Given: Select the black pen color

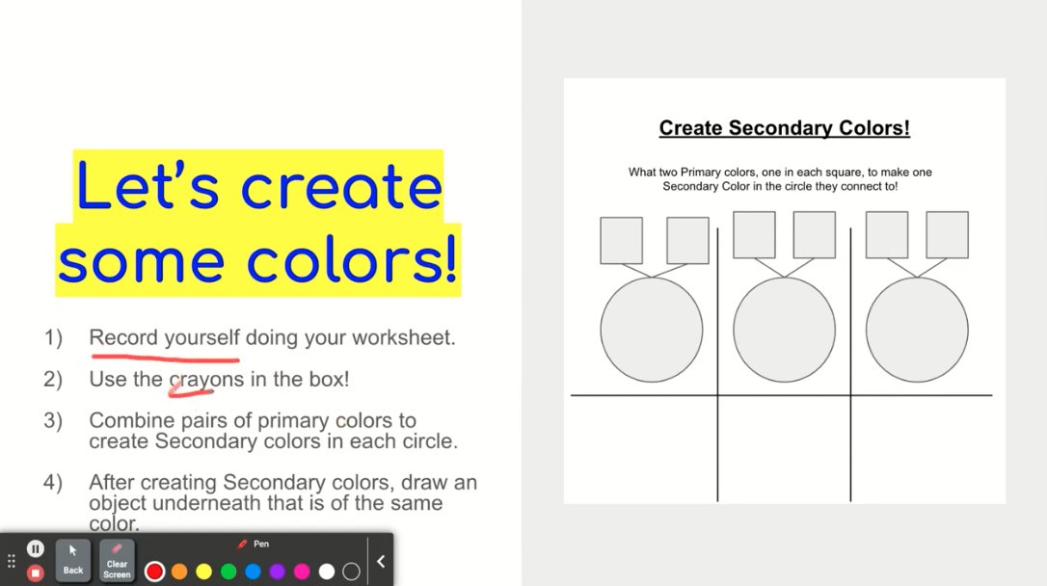Looking at the screenshot, I should point(351,572).
